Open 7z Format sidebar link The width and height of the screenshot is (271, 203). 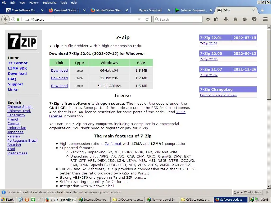pyautogui.click(x=18, y=63)
